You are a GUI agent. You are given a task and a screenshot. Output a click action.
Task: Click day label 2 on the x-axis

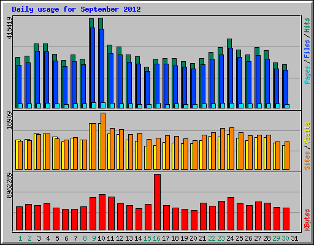[29, 238]
